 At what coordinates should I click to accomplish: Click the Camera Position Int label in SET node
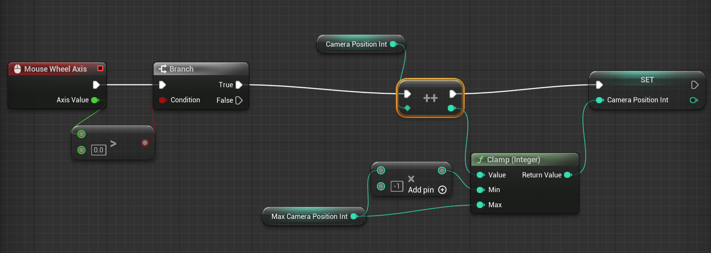638,100
